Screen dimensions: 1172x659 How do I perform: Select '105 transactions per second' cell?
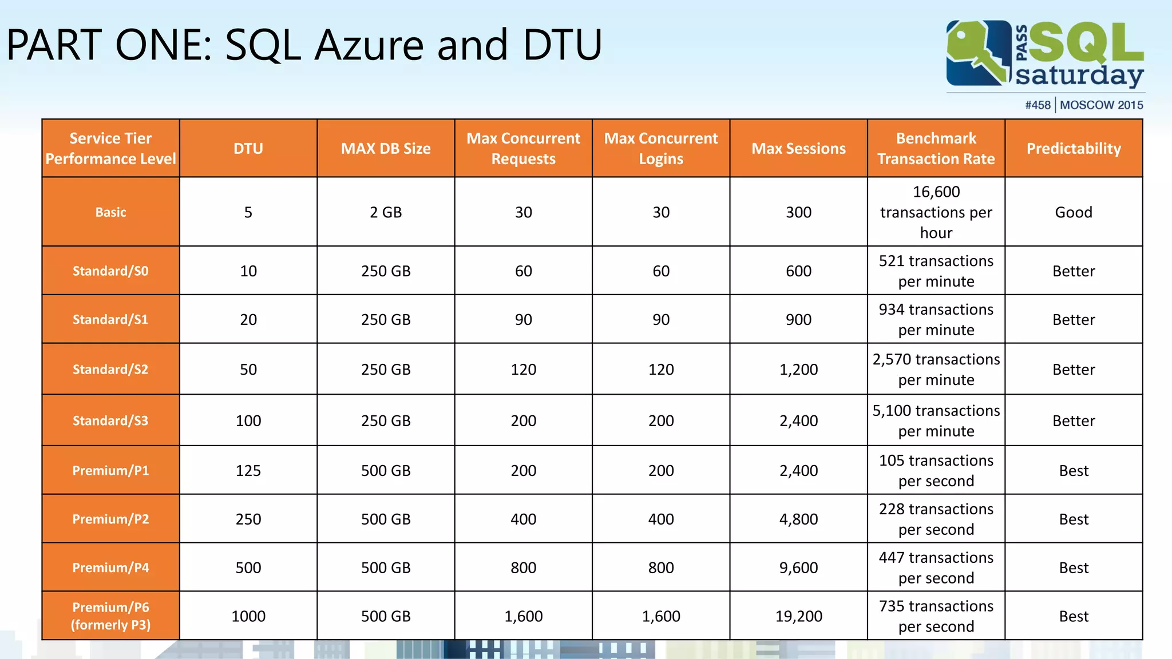tap(936, 470)
